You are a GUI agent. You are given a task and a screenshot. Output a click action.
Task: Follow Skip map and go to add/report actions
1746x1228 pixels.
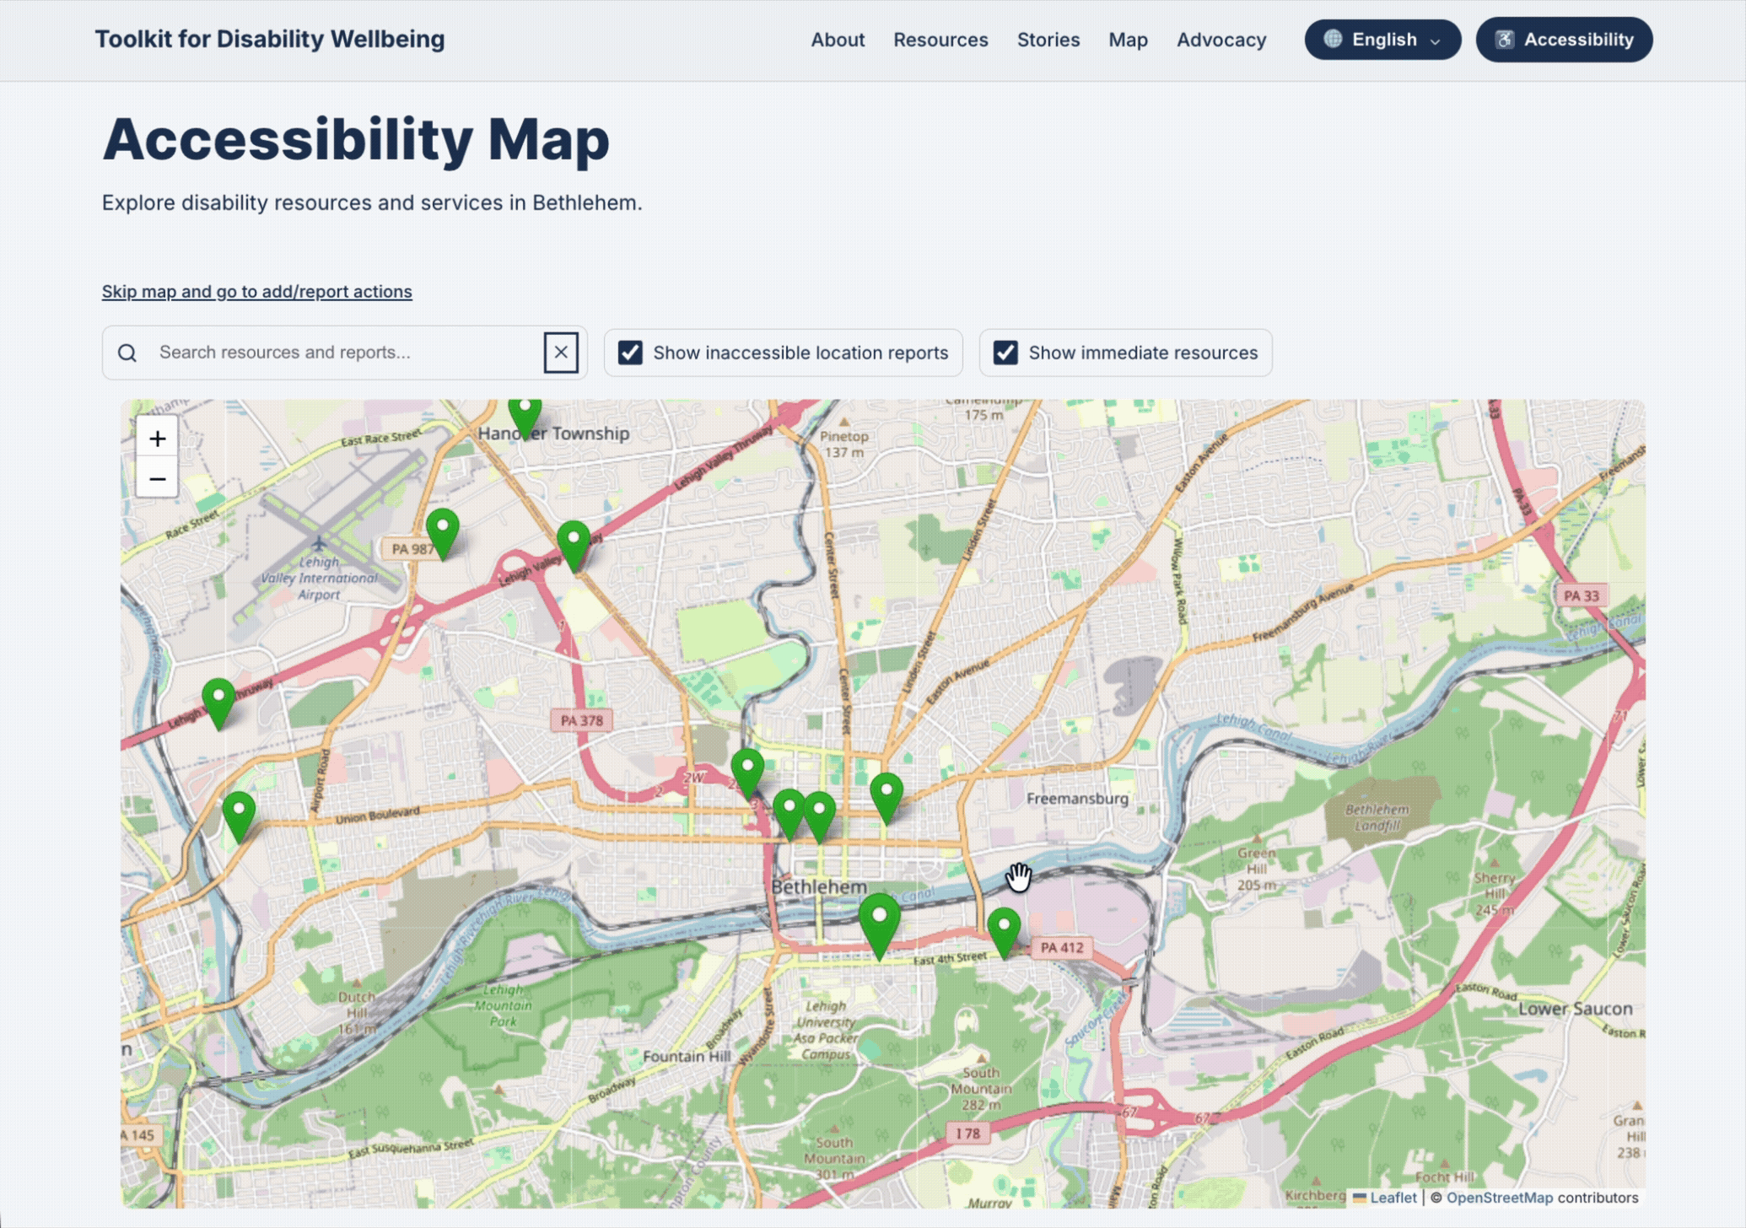point(256,291)
